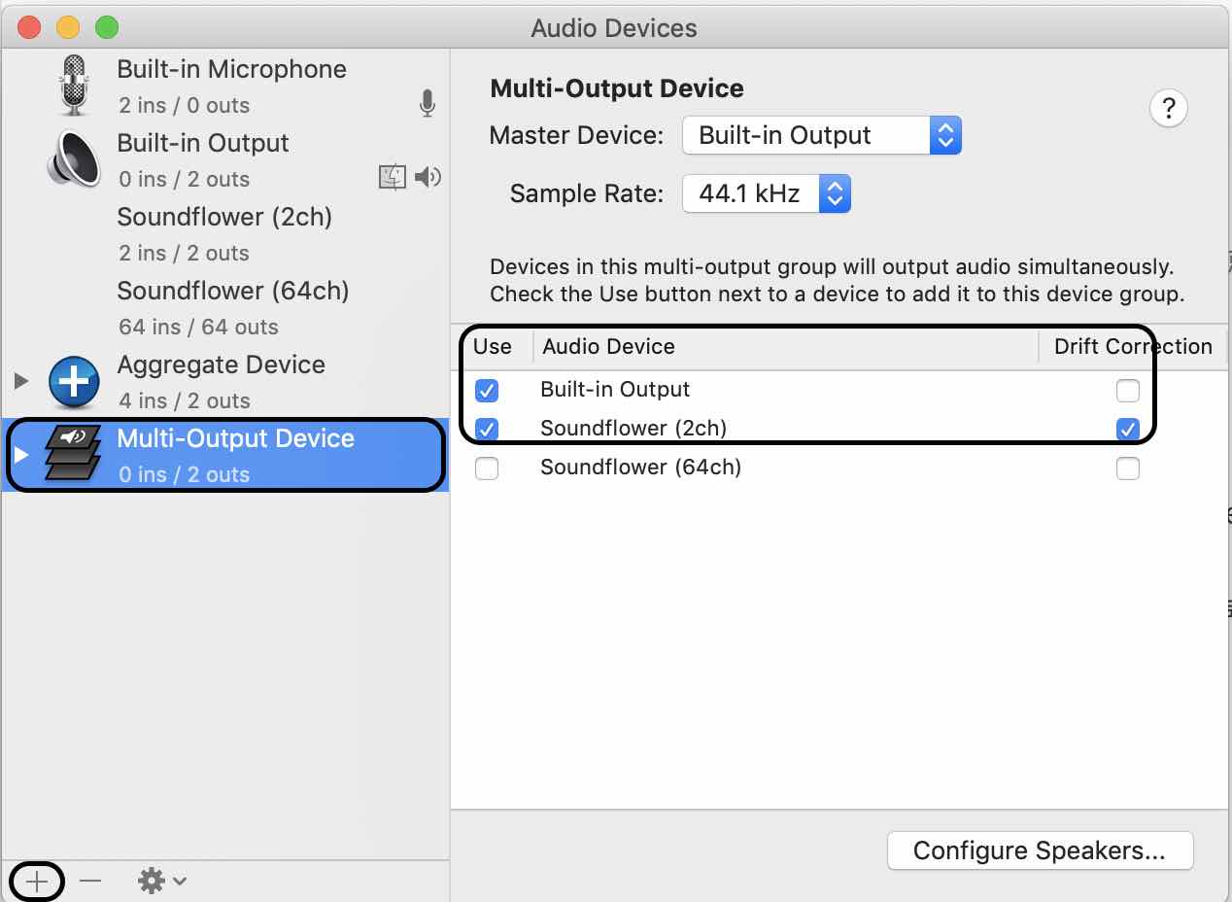This screenshot has width=1232, height=902.
Task: Select Soundflower (2ch) in device sidebar
Action: tap(225, 234)
